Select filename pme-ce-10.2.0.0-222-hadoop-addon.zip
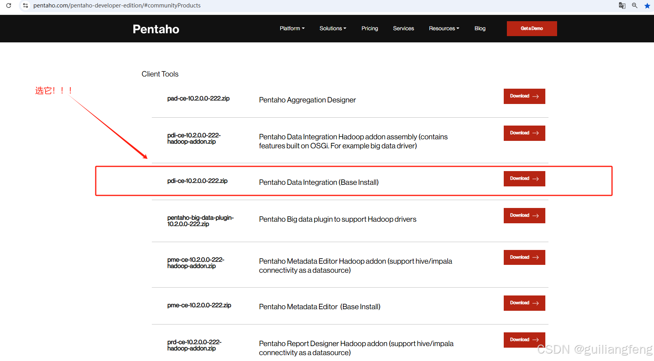The width and height of the screenshot is (654, 361). tap(195, 263)
